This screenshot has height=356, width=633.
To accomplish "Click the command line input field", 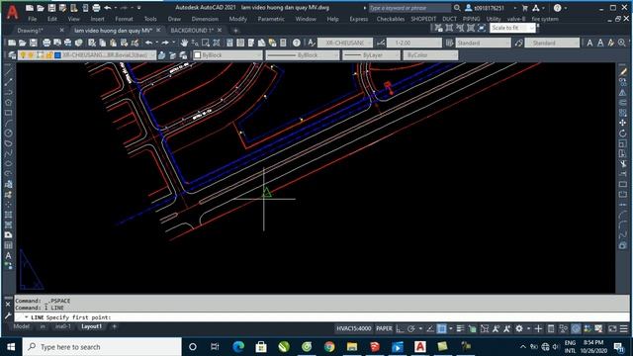I will tap(322, 317).
